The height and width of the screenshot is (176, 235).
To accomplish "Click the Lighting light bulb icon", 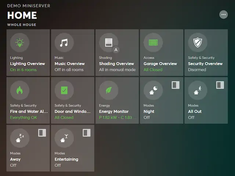I will (x=19, y=43).
